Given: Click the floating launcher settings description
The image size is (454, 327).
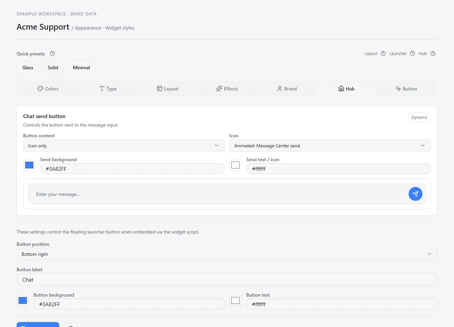Looking at the screenshot, I should click(108, 232).
